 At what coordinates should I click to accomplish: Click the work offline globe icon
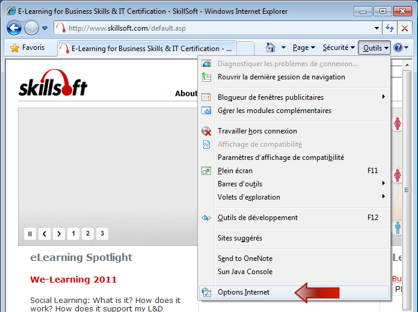tap(206, 131)
